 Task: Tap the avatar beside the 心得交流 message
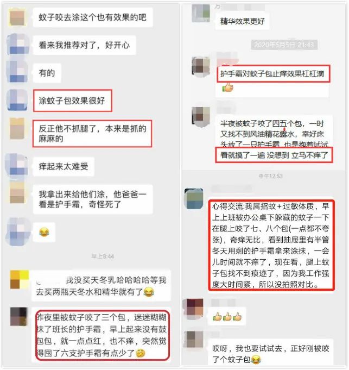pyautogui.click(x=193, y=198)
